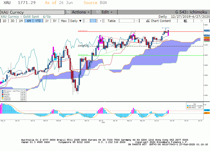Click the 1450 price axis label
Screen dimensions: 210x151
pos(206,95)
